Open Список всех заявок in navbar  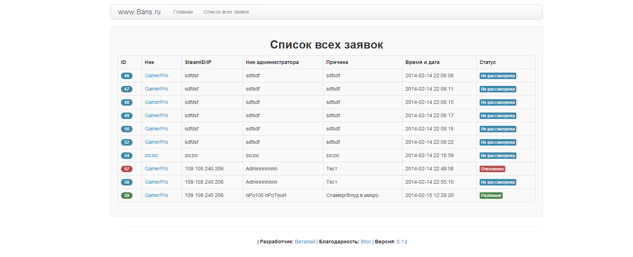point(226,12)
